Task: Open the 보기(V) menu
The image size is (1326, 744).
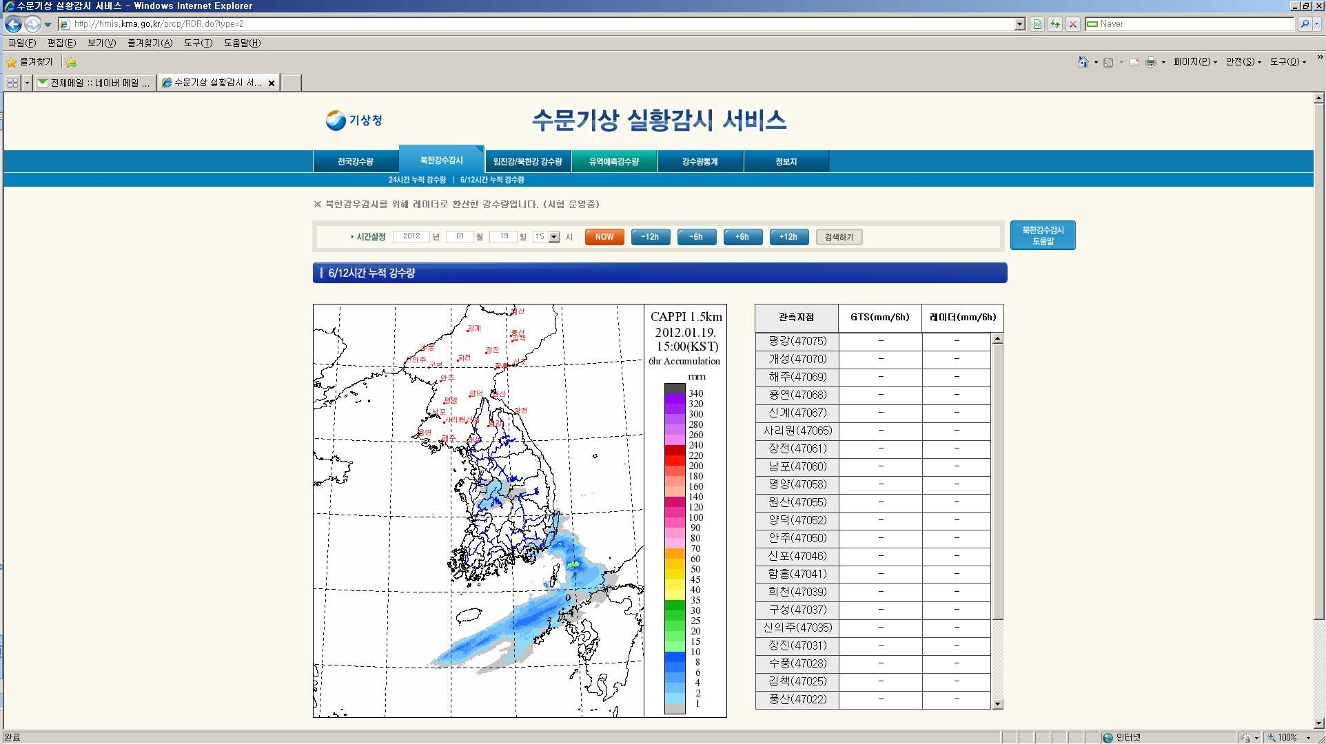Action: point(101,43)
